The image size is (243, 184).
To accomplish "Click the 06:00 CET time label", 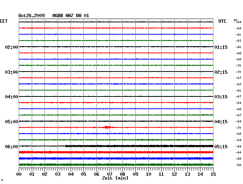I will (12, 146).
